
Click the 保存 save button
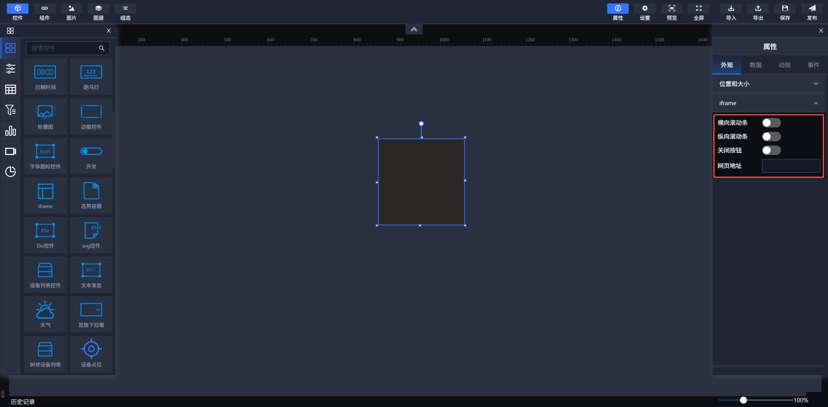(x=785, y=12)
